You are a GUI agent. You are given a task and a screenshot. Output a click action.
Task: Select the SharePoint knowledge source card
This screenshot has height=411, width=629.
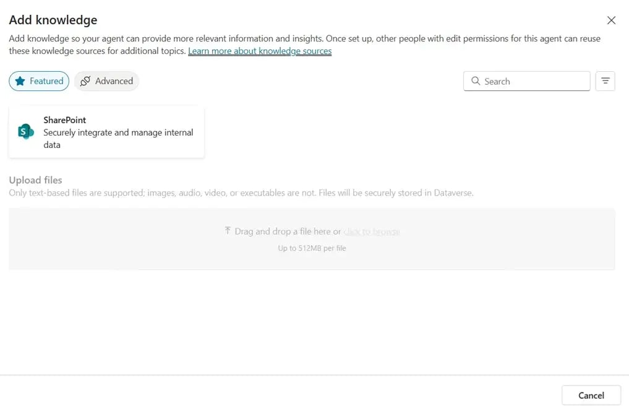pos(106,132)
